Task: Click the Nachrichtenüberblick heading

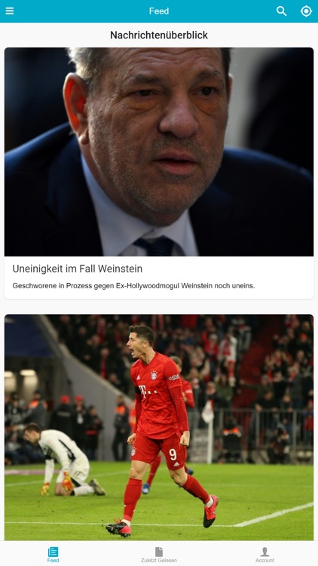Action: tap(159, 35)
